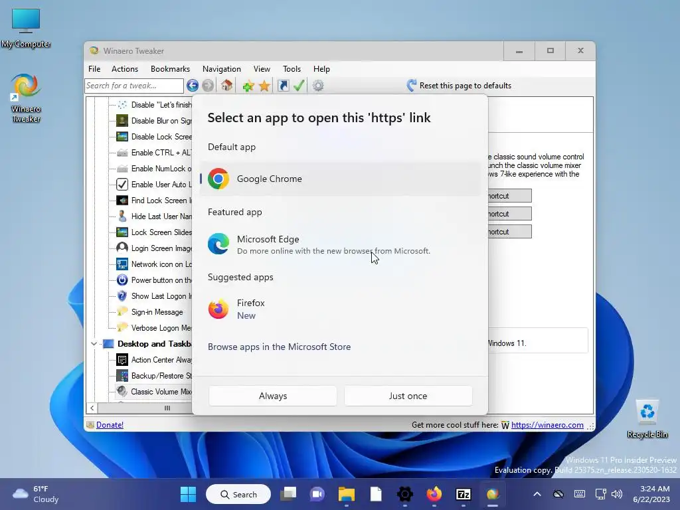This screenshot has height=510, width=680.
Task: Open the File menu
Action: [x=94, y=69]
